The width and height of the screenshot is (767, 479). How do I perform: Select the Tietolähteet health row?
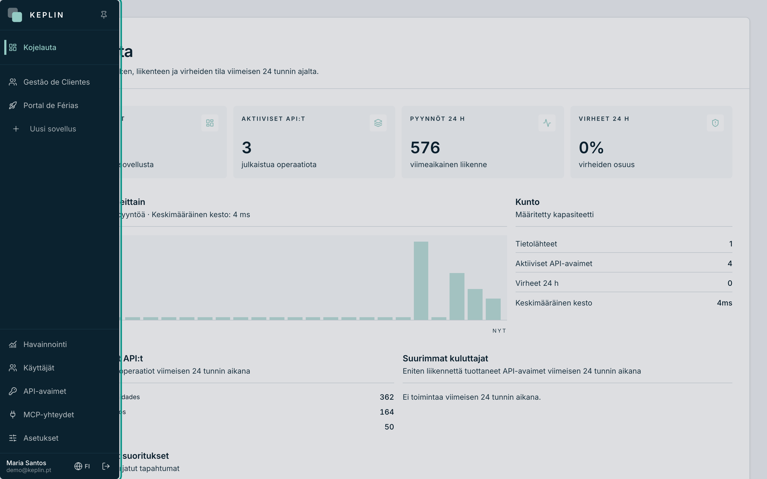click(x=624, y=244)
